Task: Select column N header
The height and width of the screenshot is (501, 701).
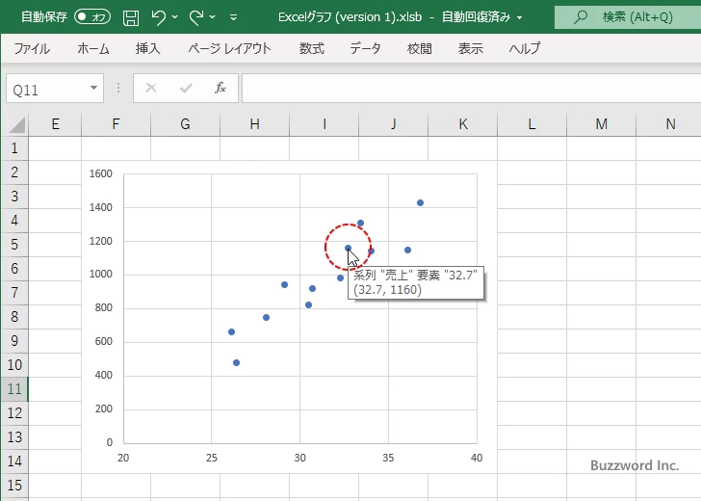Action: 669,124
